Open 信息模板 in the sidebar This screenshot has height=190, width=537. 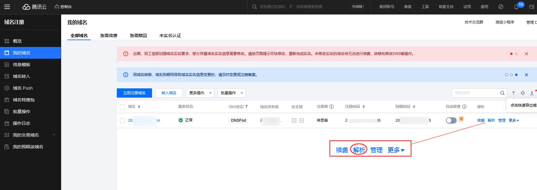coord(22,65)
